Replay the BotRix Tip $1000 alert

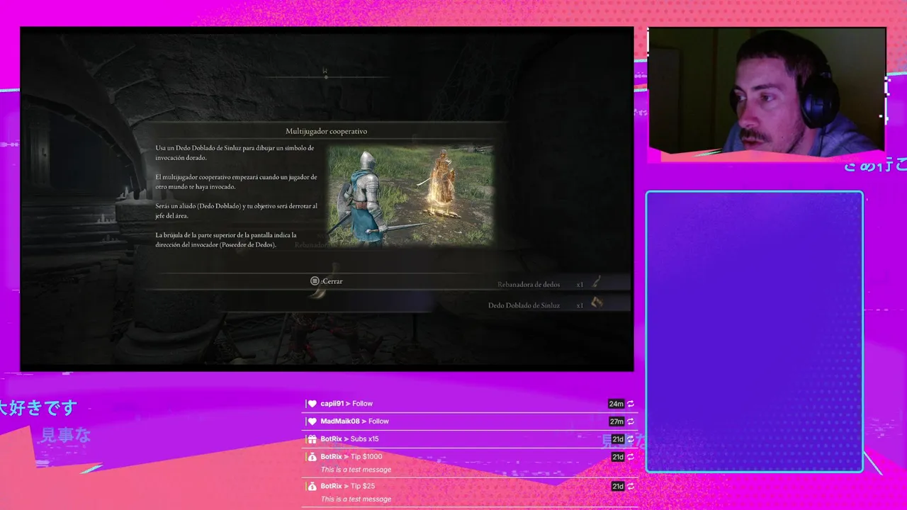[630, 457]
